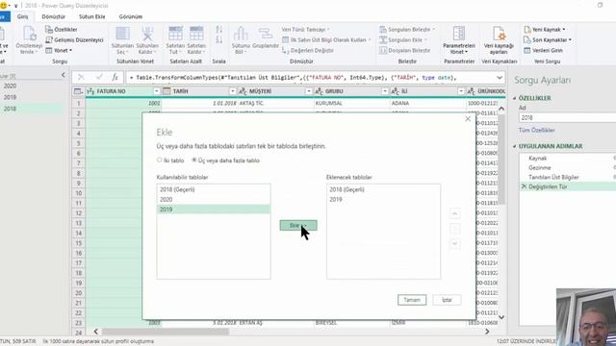616x346 pixels.
Task: Click the İptal button
Action: coord(447,300)
